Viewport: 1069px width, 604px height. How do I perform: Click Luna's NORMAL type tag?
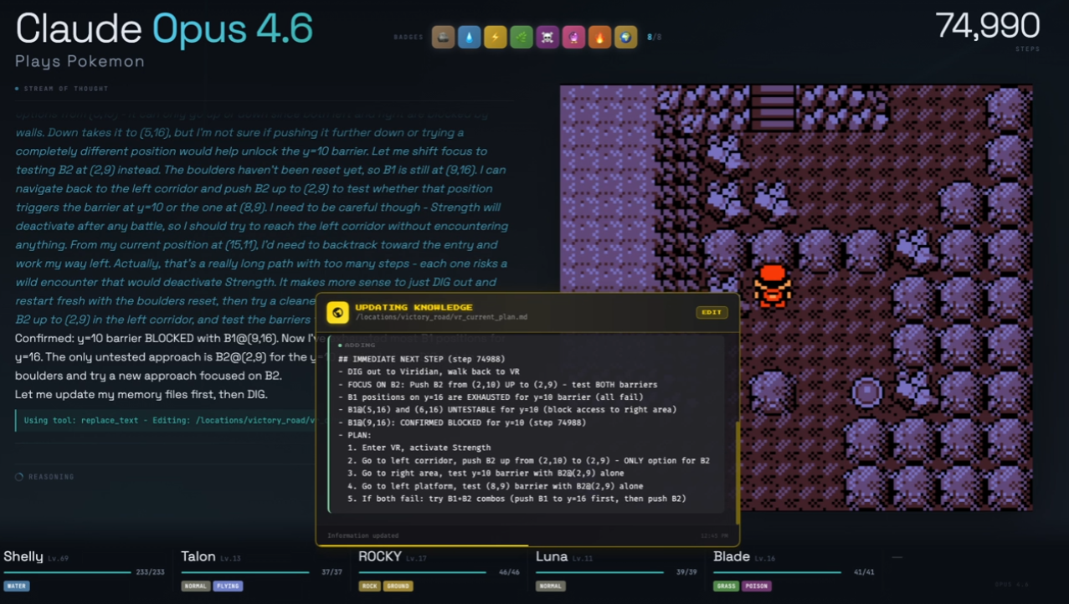coord(551,586)
